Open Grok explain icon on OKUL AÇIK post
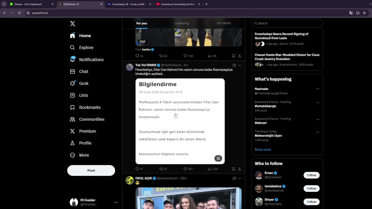 click(234, 179)
